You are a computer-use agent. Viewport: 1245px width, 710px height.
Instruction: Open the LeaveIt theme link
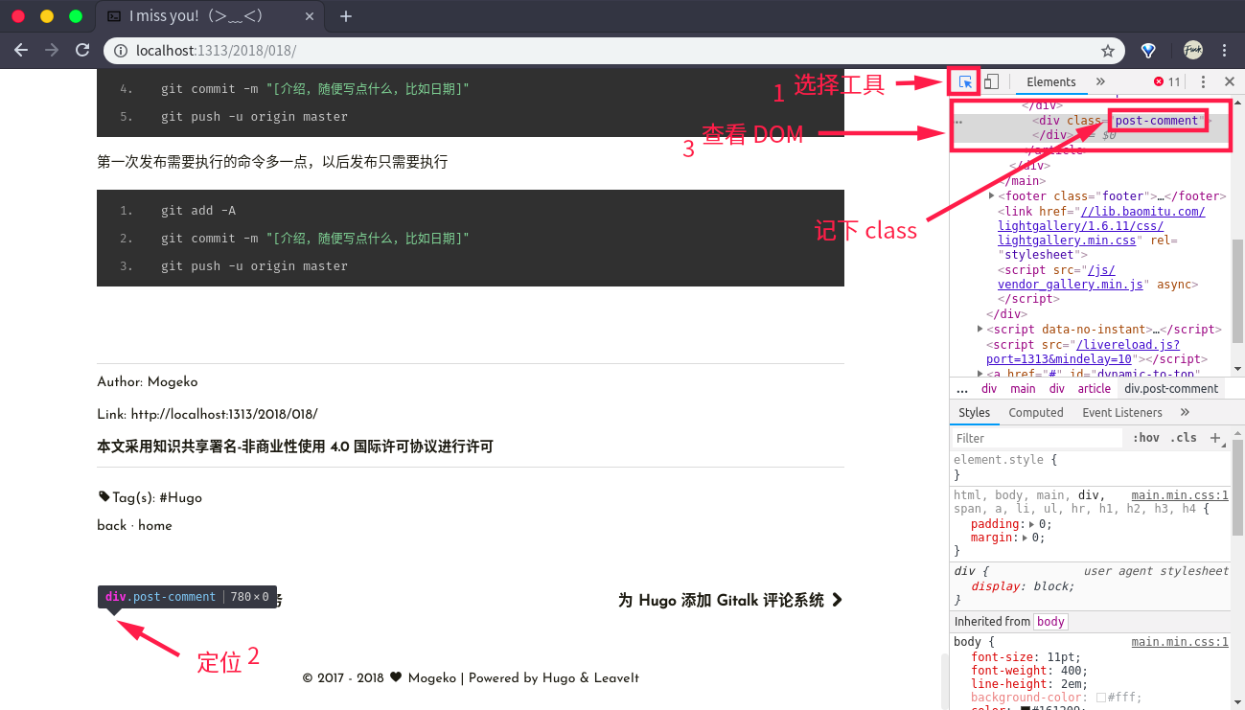[x=616, y=678]
